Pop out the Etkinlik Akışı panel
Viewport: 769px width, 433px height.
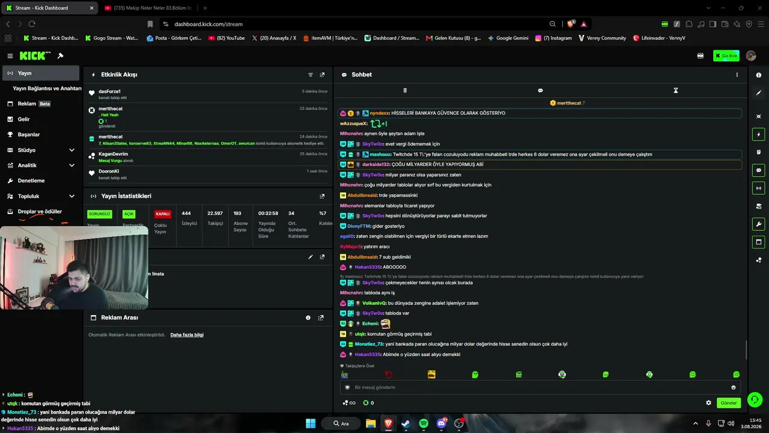(x=322, y=75)
